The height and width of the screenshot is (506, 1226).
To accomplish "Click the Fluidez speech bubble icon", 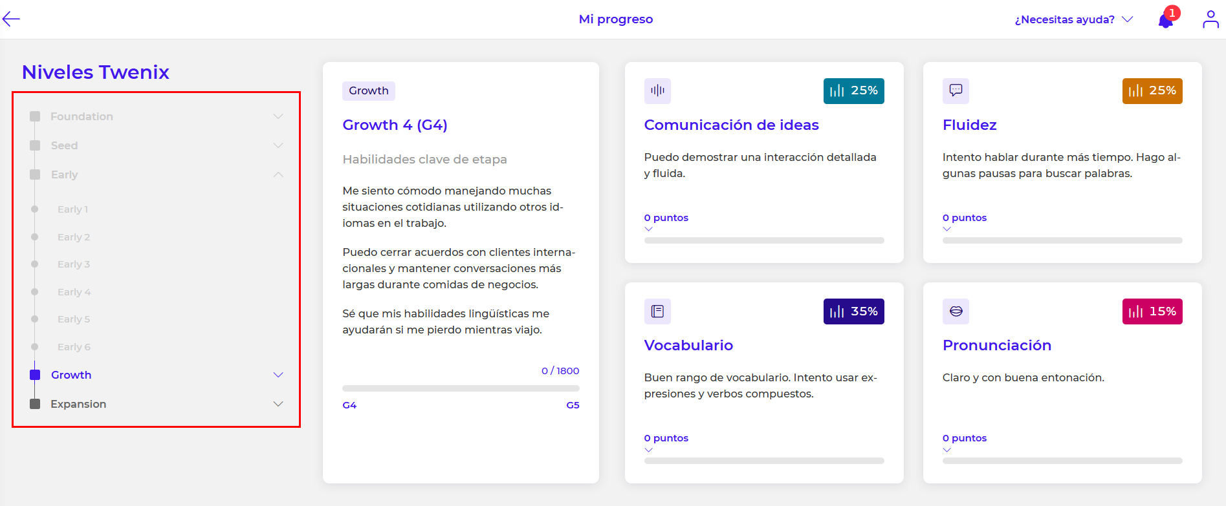I will point(956,90).
